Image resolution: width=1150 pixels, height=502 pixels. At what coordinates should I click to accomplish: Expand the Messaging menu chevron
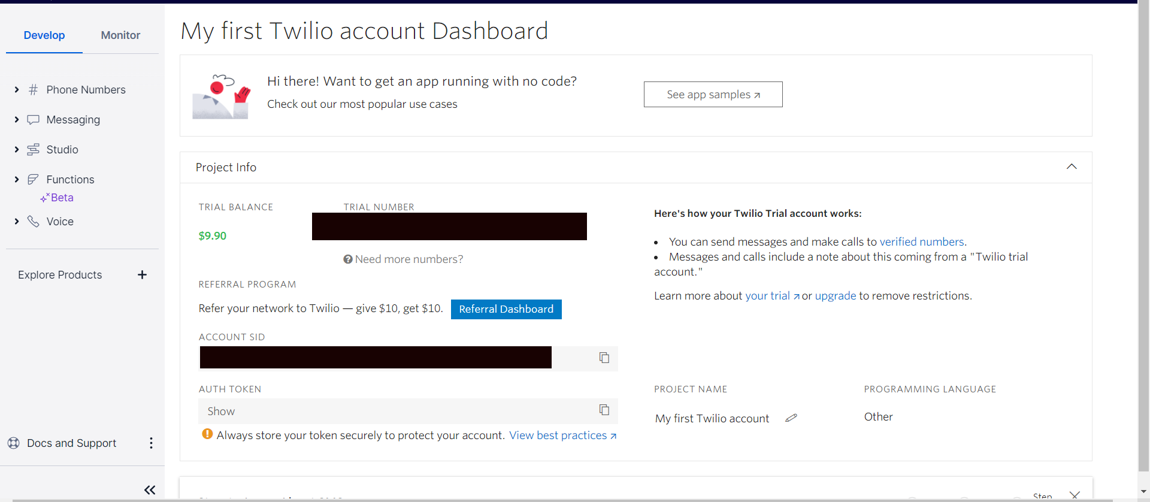point(17,120)
